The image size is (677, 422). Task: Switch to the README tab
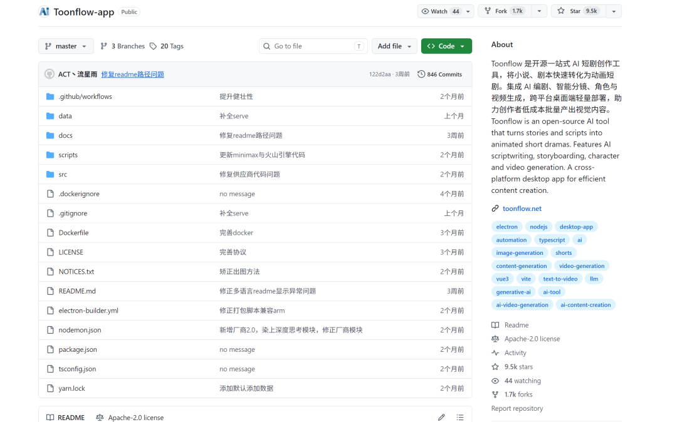click(66, 417)
